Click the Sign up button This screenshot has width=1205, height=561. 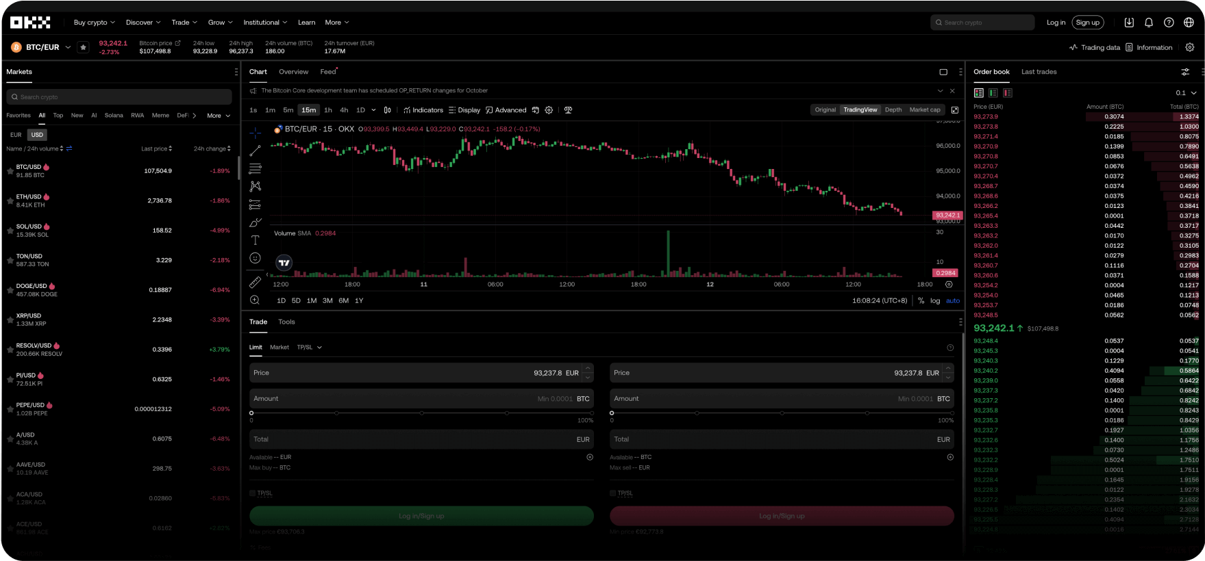tap(1087, 23)
